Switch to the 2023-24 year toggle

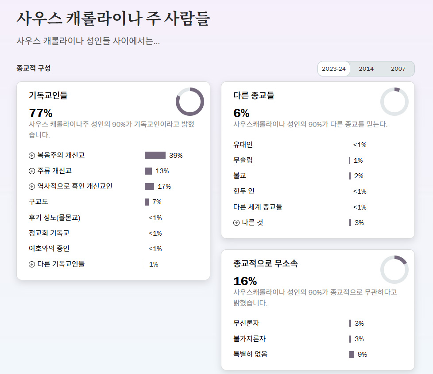pyautogui.click(x=334, y=69)
